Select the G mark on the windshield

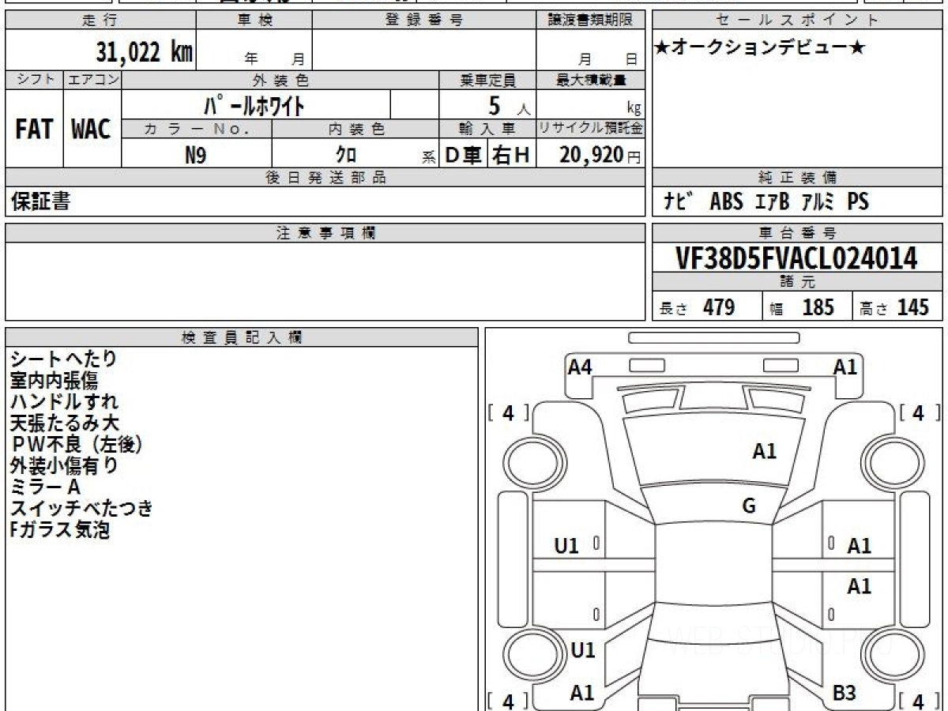[749, 506]
